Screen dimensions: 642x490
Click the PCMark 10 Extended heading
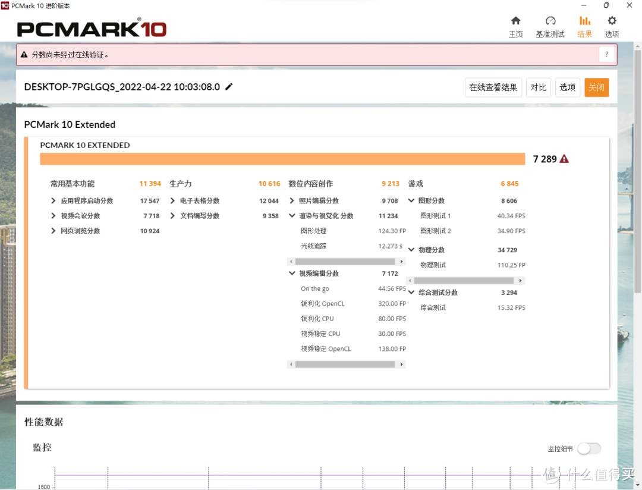(70, 124)
